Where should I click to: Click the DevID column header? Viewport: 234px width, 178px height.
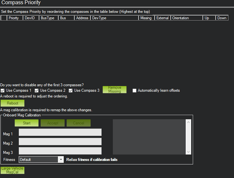pyautogui.click(x=31, y=18)
